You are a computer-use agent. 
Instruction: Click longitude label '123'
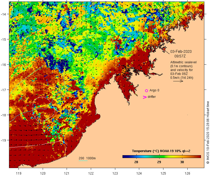115,173
